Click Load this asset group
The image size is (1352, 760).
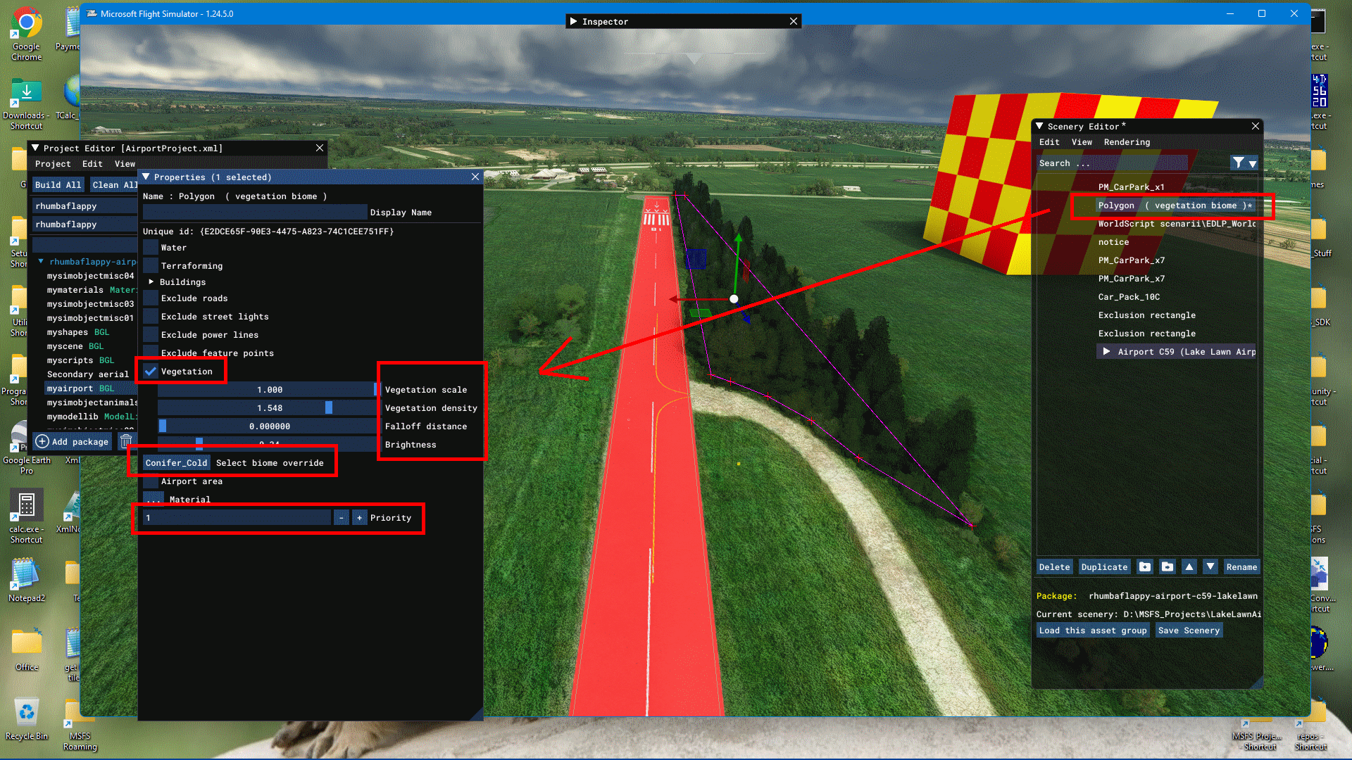click(x=1093, y=631)
